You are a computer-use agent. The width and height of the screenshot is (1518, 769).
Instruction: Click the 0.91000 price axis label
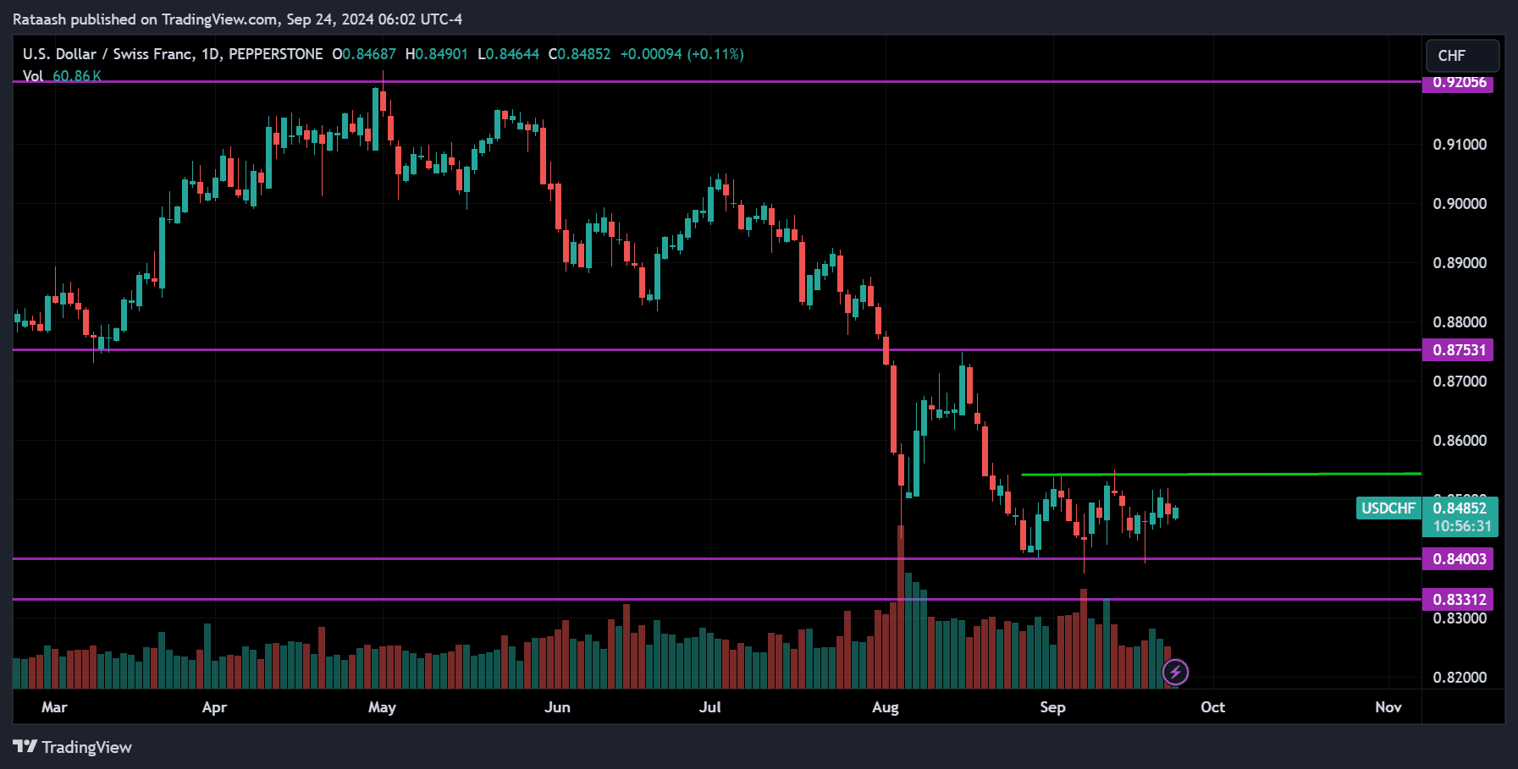pos(1460,145)
